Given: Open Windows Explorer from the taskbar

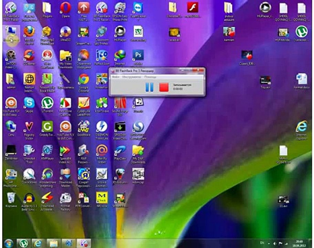Looking at the screenshot, I should tap(53, 244).
